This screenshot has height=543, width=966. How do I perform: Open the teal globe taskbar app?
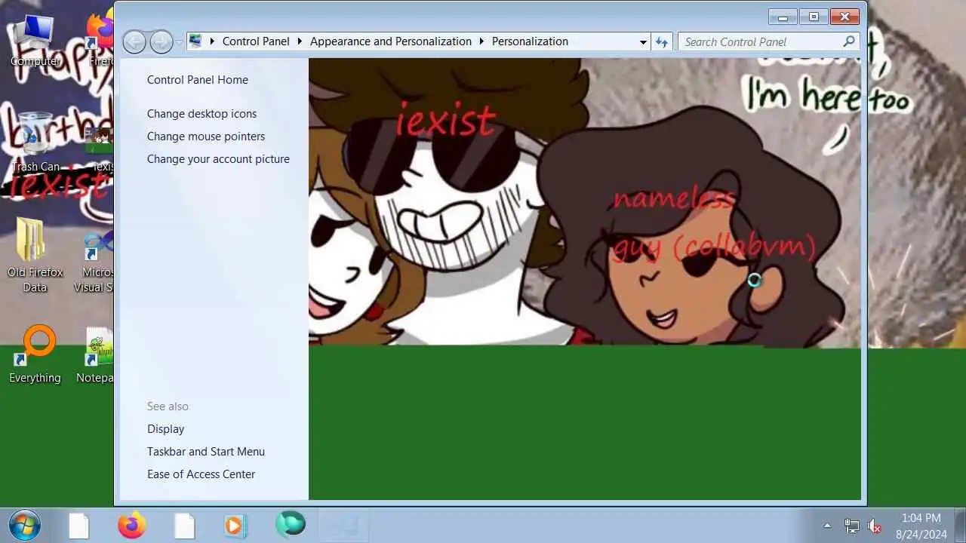(291, 524)
